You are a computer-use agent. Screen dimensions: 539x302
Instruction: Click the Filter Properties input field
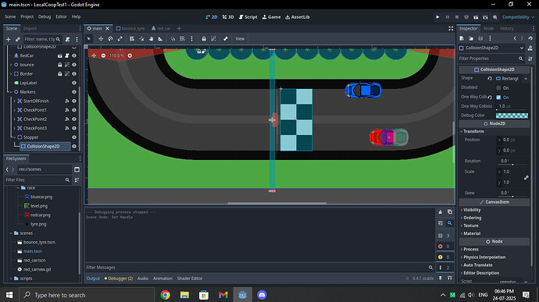click(491, 59)
